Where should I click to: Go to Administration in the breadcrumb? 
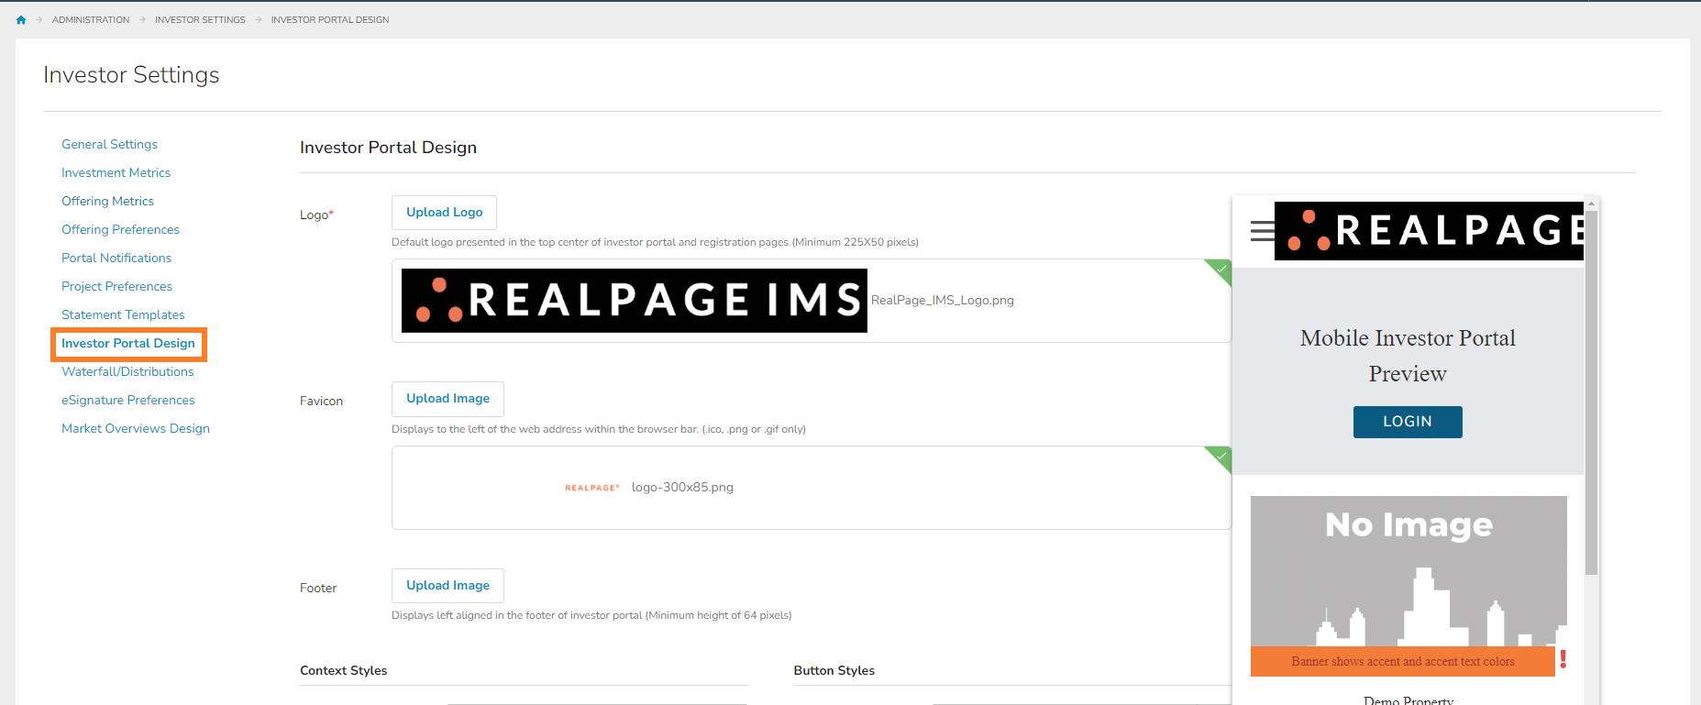91,19
